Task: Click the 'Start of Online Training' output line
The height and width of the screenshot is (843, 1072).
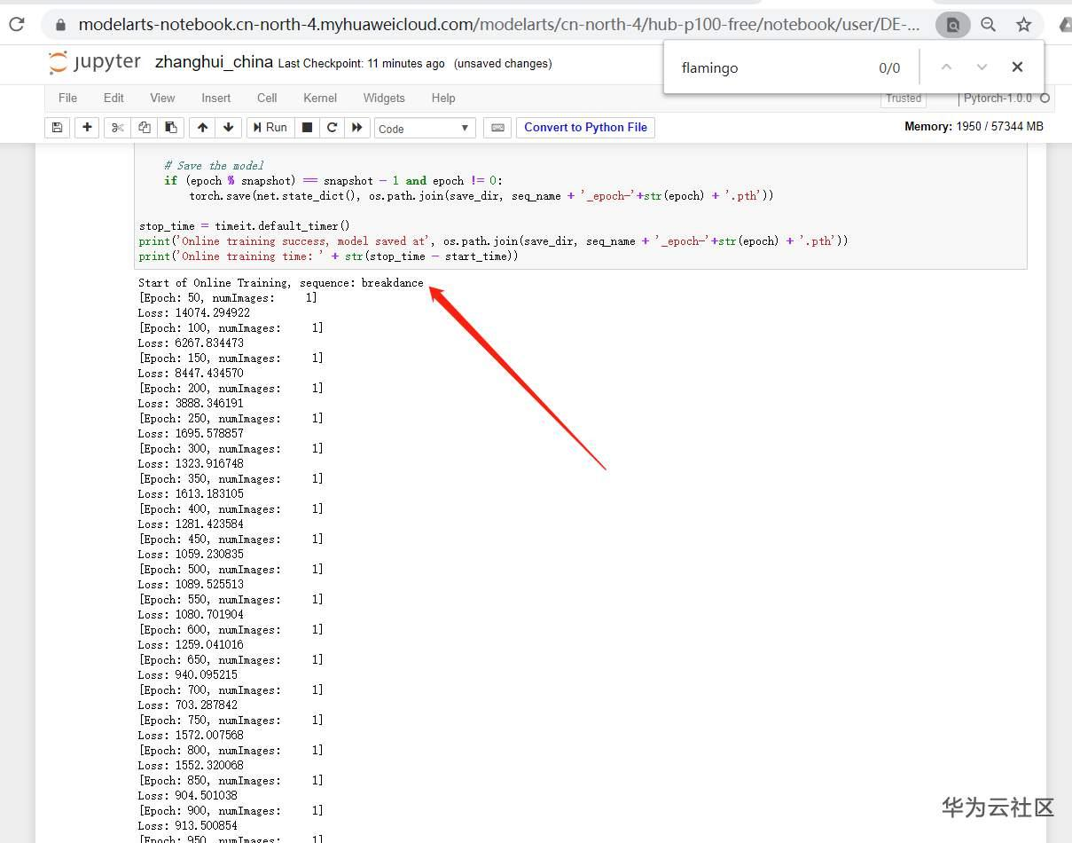Action: (281, 283)
